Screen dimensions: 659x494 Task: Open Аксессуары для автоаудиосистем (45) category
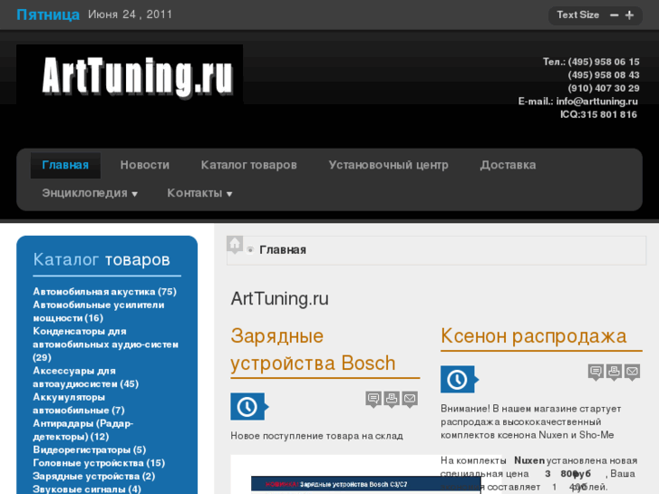tap(86, 378)
